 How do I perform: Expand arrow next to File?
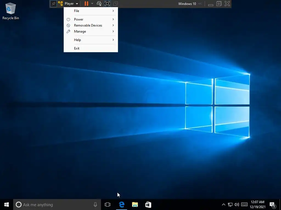point(113,11)
